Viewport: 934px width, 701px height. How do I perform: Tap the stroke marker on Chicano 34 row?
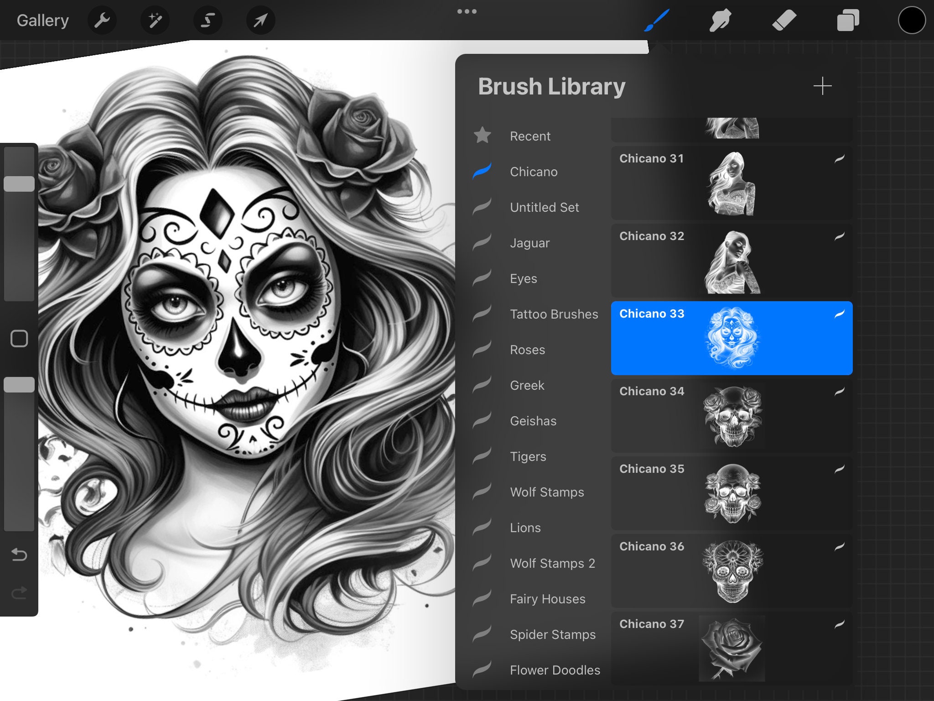pos(840,392)
